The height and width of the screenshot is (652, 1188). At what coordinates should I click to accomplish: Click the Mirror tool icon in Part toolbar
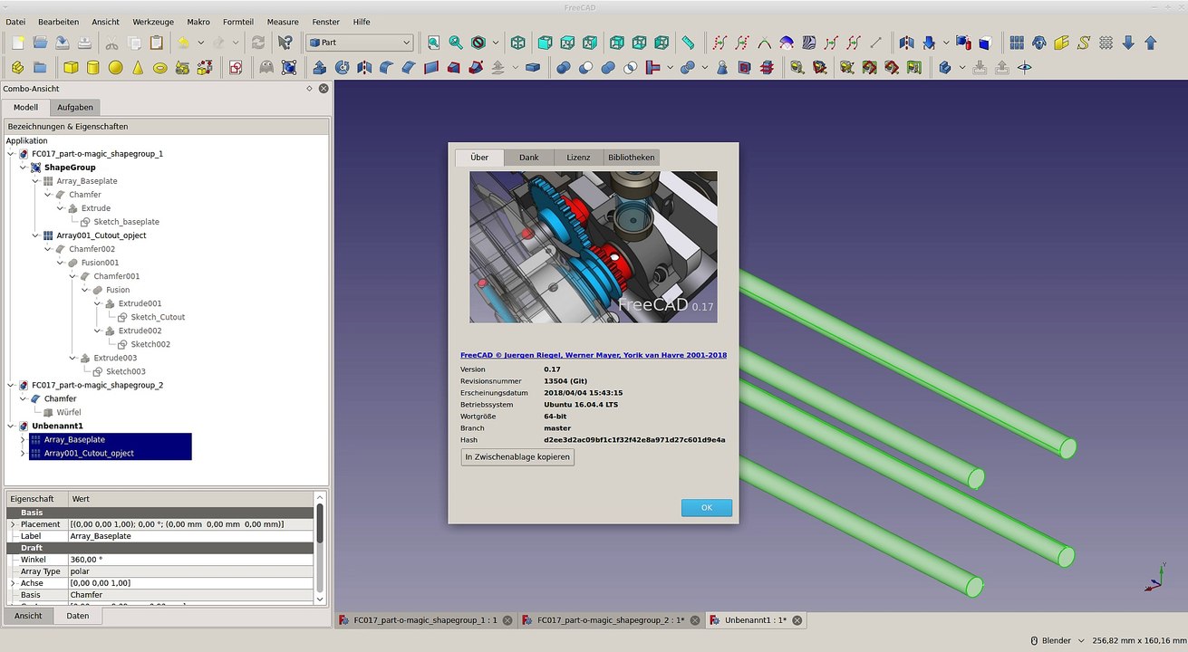click(x=364, y=67)
